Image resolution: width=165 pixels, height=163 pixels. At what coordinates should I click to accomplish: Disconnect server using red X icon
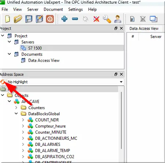pos(96,19)
